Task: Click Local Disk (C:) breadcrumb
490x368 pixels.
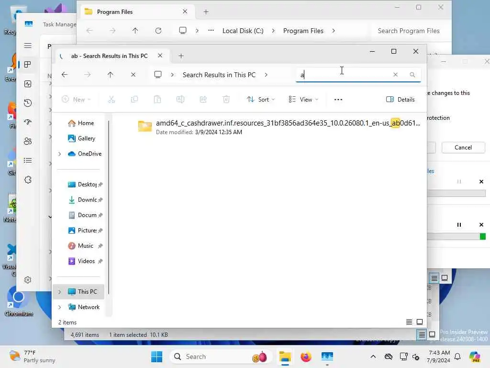Action: point(243,31)
